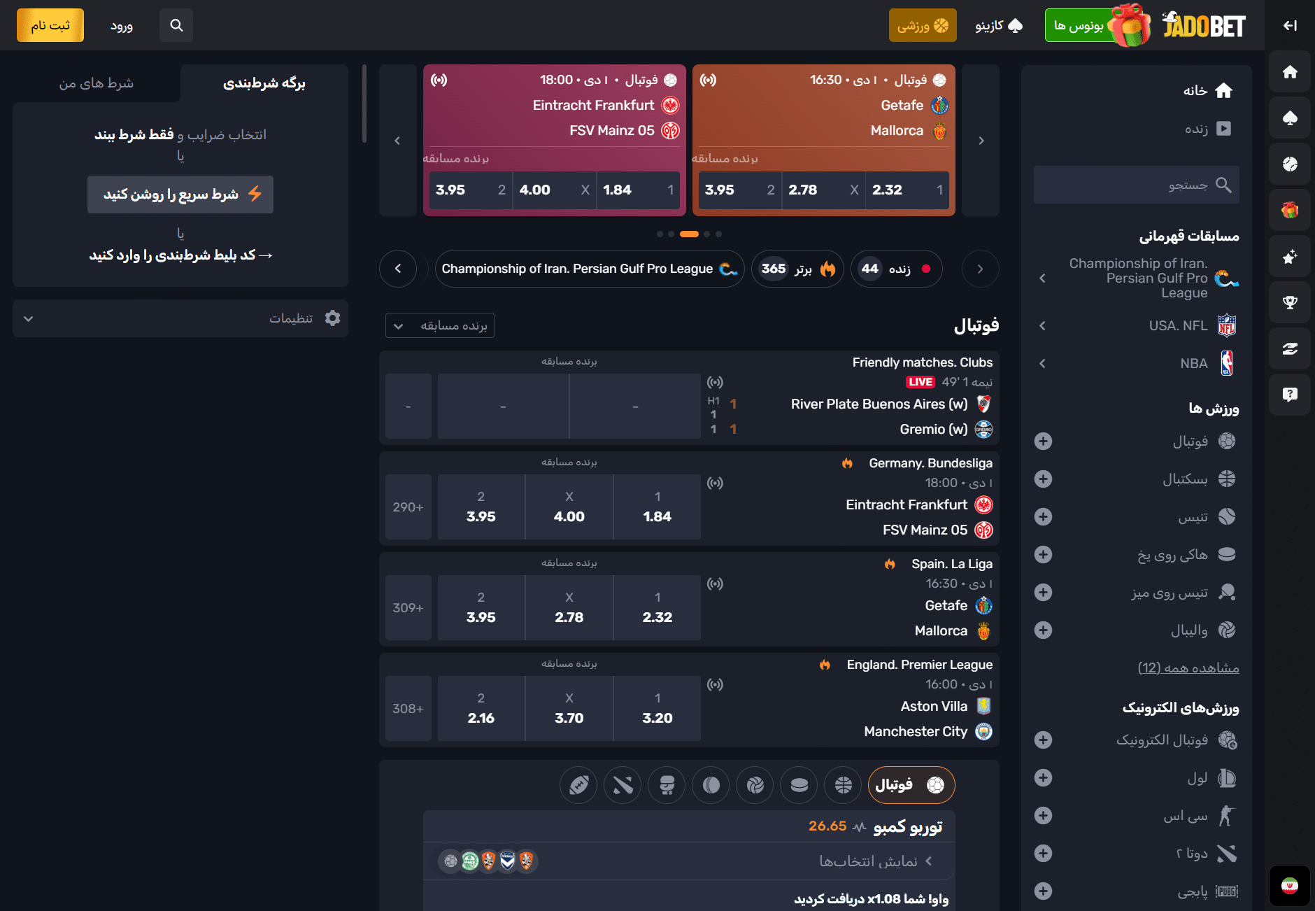Open the home icon in right rail
1315x911 pixels.
pyautogui.click(x=1290, y=71)
